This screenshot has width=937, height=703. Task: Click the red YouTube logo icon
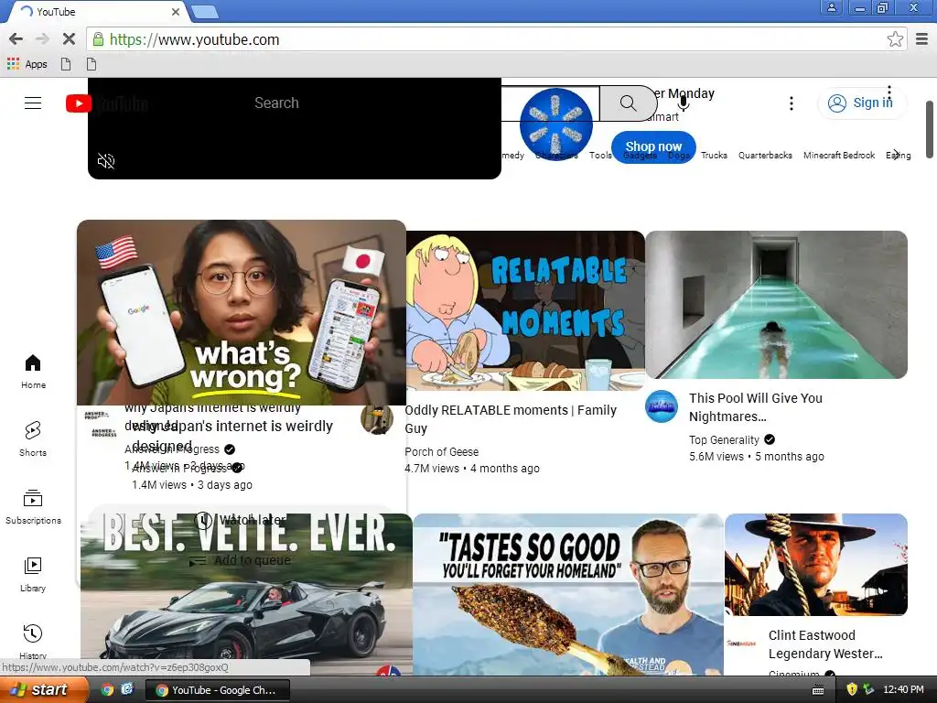click(79, 103)
